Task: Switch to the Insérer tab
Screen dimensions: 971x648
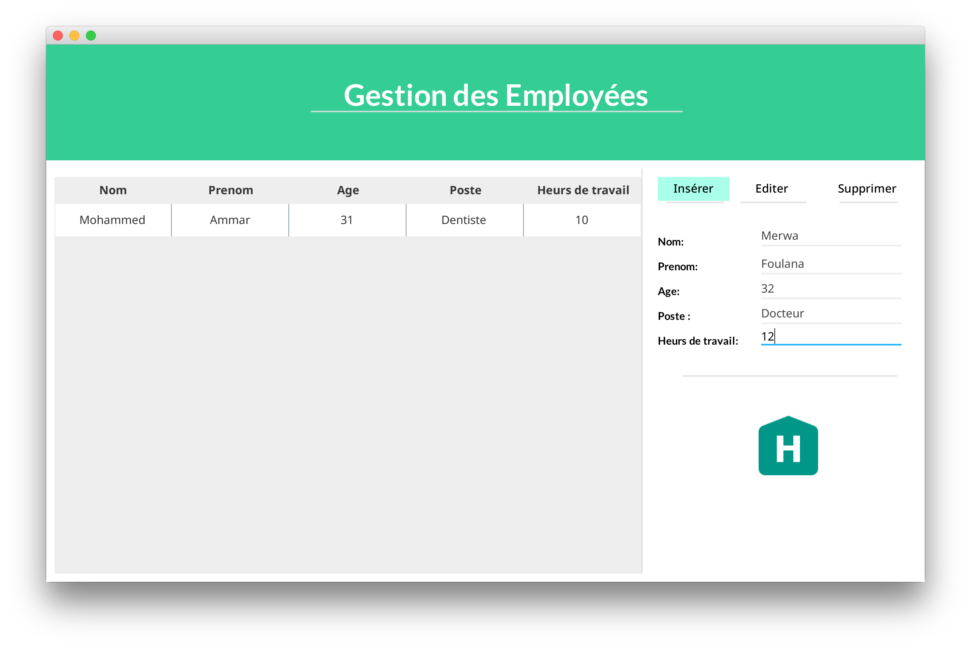Action: coord(693,188)
